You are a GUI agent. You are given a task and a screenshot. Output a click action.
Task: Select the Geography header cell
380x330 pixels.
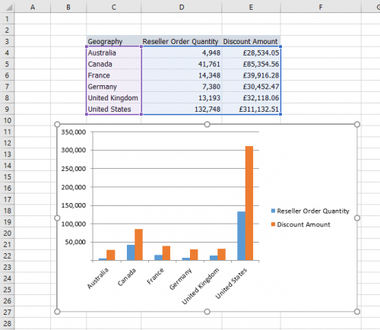click(x=113, y=41)
